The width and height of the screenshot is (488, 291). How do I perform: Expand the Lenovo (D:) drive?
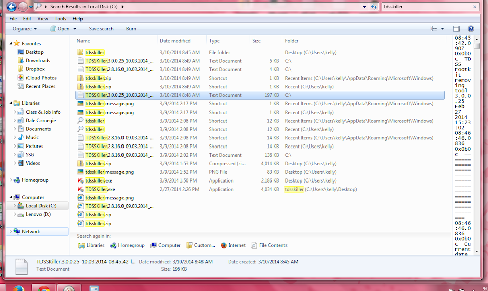tap(15, 214)
